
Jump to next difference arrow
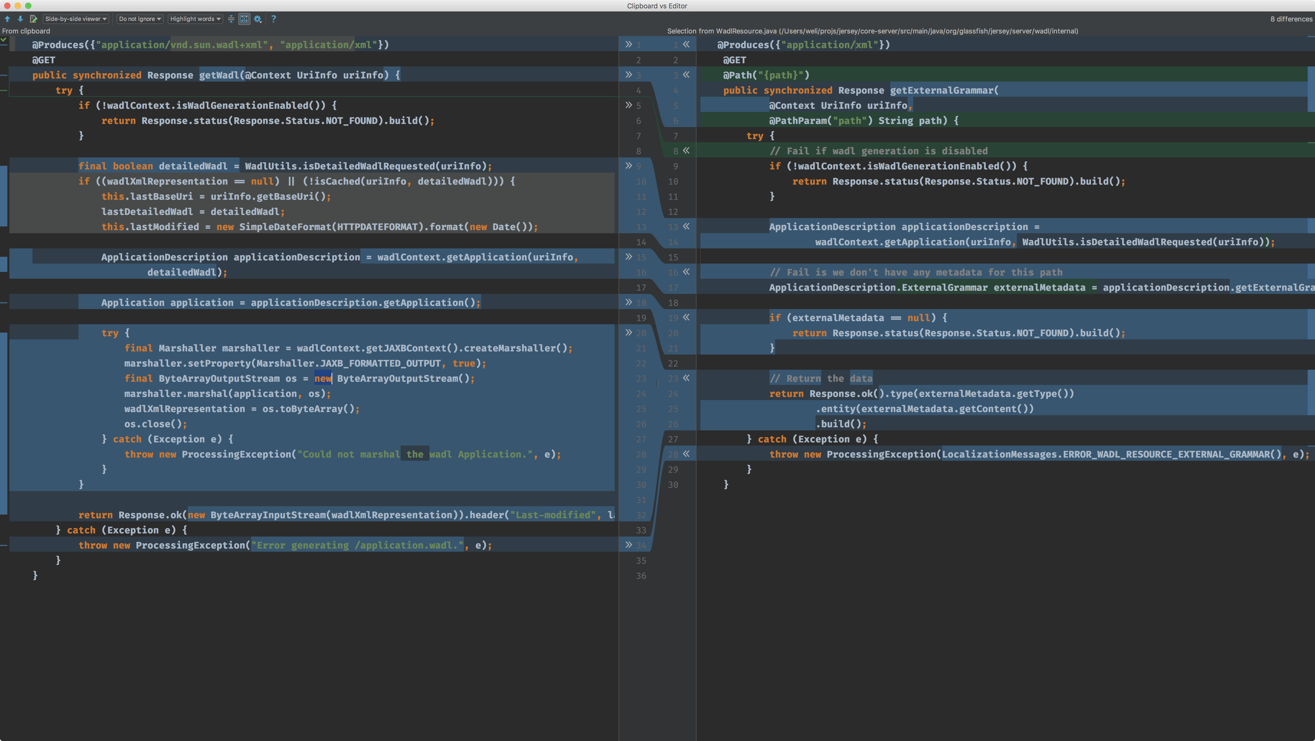tap(20, 19)
